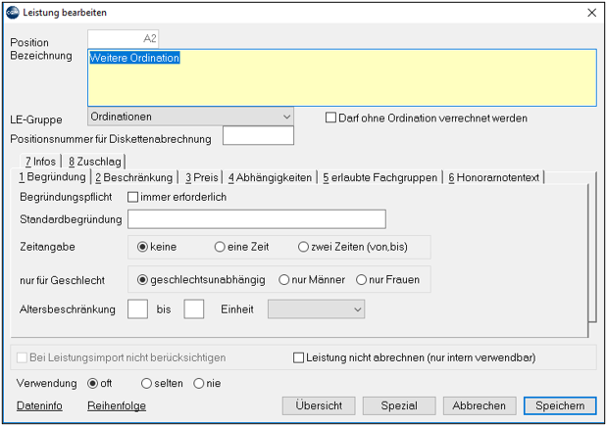The height and width of the screenshot is (426, 607).
Task: Open the Reihenfolge link
Action: pos(117,405)
